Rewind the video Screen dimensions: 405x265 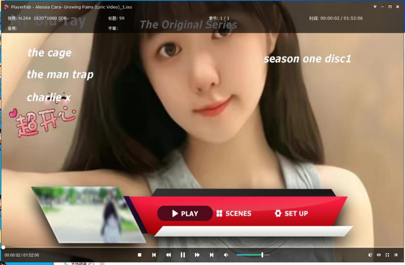pyautogui.click(x=168, y=255)
